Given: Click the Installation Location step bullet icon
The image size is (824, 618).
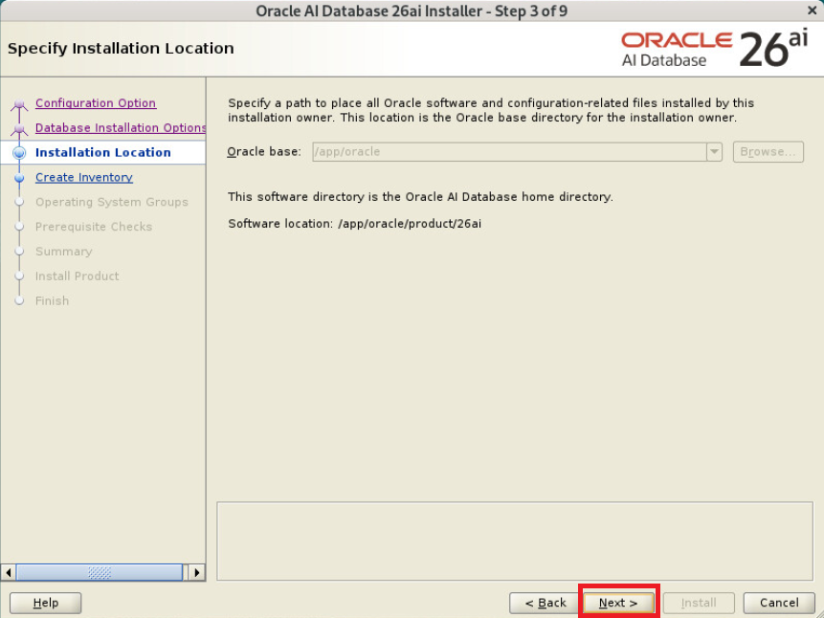Looking at the screenshot, I should pos(19,152).
